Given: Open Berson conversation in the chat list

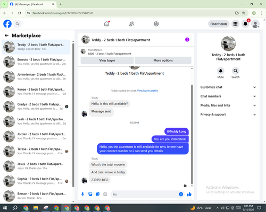Looking at the screenshot, I should tap(36, 196).
